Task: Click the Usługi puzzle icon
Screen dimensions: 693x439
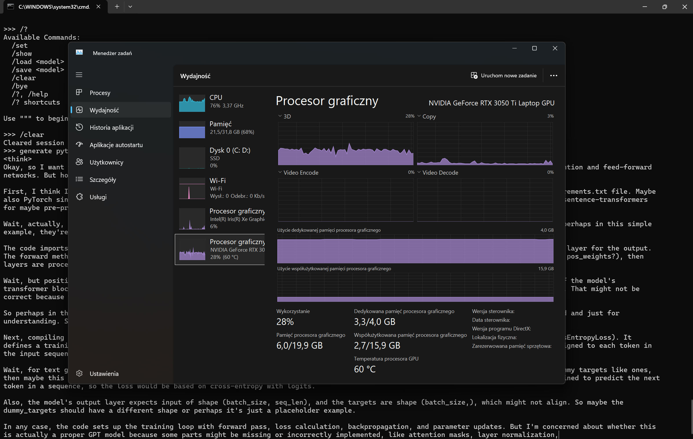Action: [79, 197]
